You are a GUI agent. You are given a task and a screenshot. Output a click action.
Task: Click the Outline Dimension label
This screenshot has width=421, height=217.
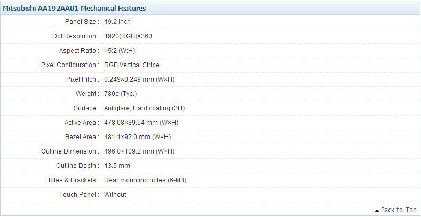70,151
